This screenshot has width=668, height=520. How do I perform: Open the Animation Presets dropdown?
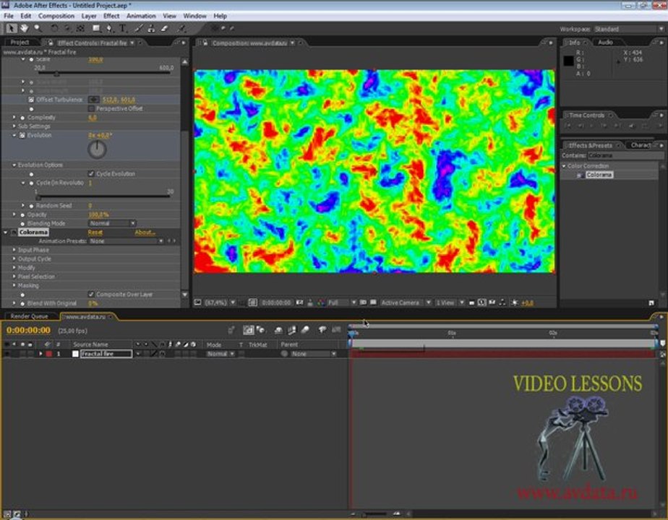[126, 240]
